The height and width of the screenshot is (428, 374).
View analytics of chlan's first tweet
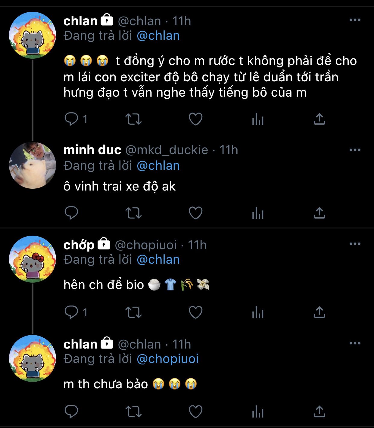(258, 119)
